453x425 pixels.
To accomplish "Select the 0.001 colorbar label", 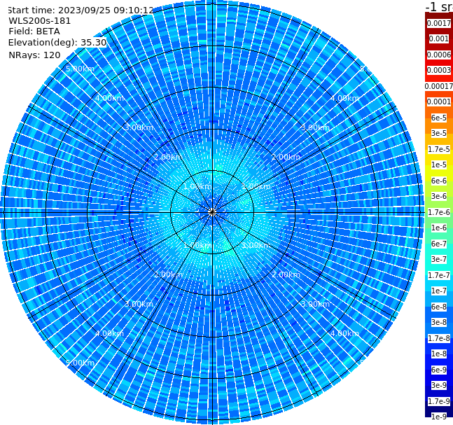I will [x=439, y=39].
